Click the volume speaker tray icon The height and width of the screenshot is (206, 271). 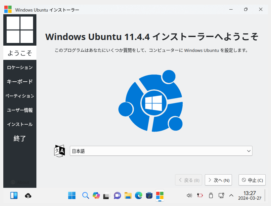click(x=189, y=195)
